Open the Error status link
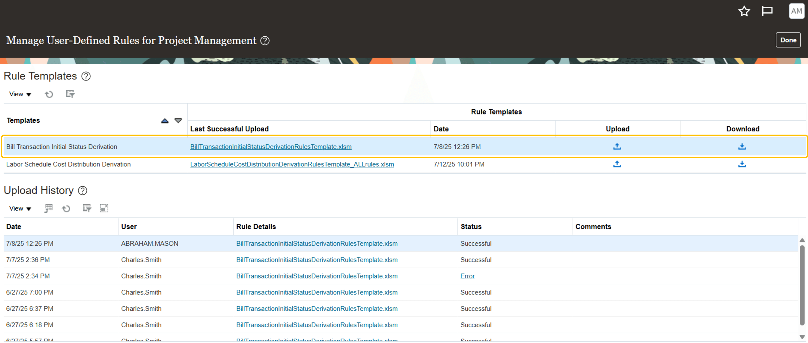This screenshot has height=343, width=808. pyautogui.click(x=467, y=276)
